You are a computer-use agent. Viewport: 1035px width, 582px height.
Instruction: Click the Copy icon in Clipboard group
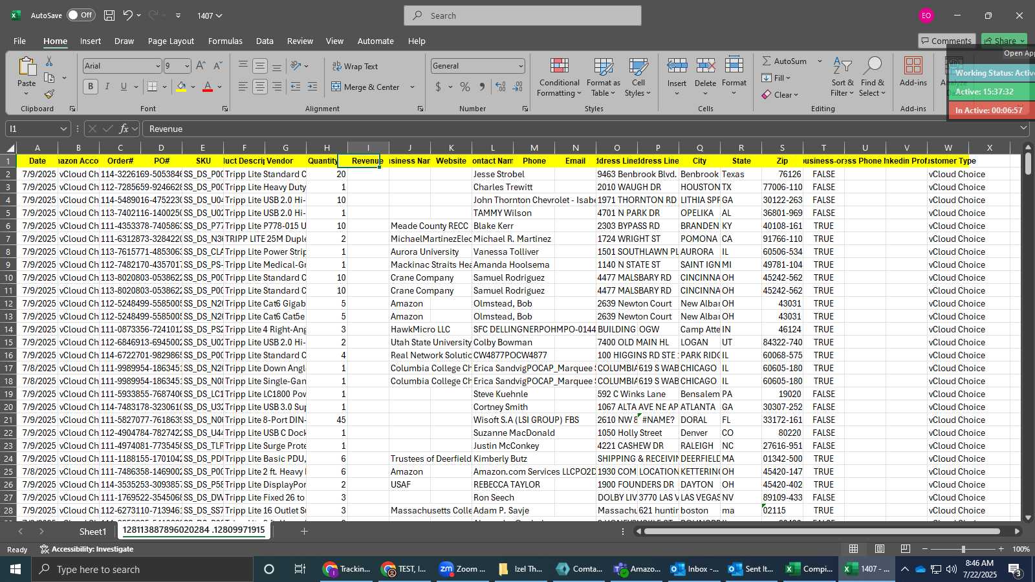coord(49,78)
